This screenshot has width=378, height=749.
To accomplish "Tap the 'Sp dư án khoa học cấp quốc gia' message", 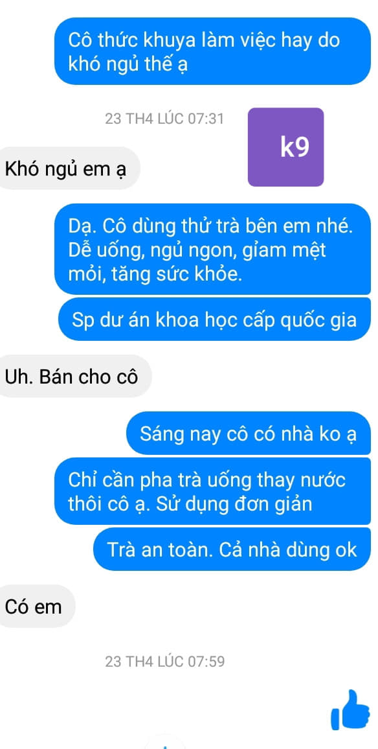I will coord(214,319).
